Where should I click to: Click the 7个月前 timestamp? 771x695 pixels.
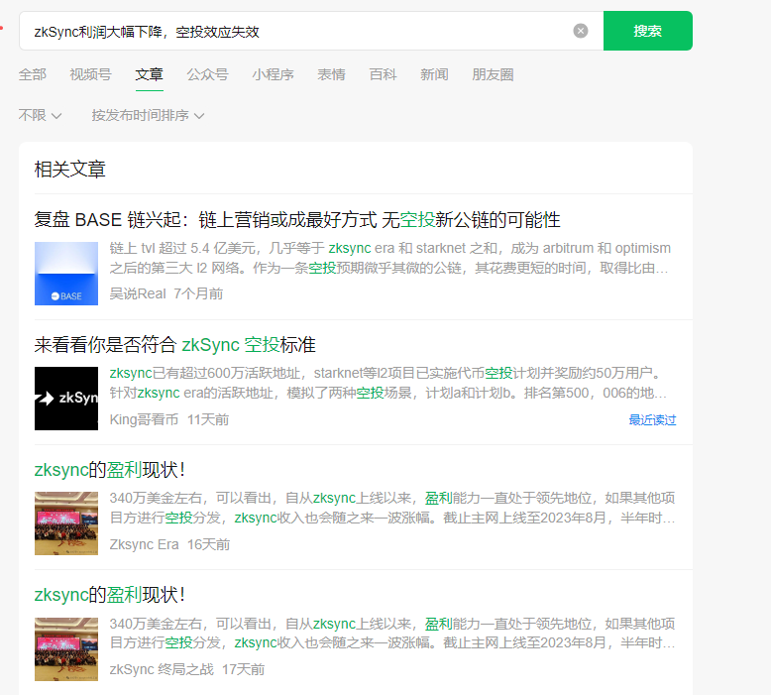coord(198,293)
